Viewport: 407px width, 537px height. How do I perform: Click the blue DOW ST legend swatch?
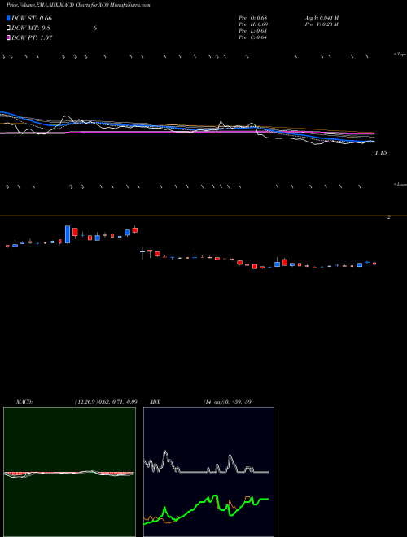[8, 18]
